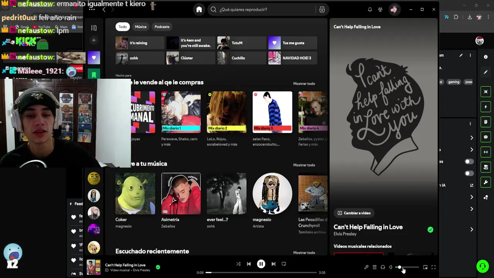Open the green support headset button
This screenshot has height=278, width=494.
[x=482, y=266]
